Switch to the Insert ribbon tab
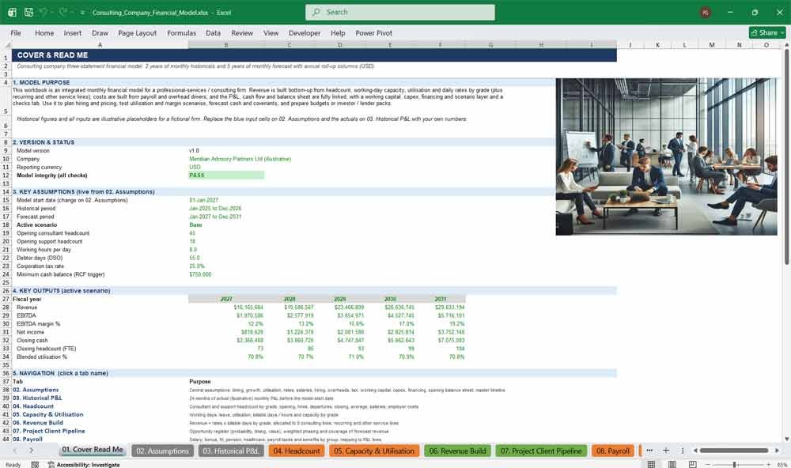791x468 pixels. click(73, 32)
